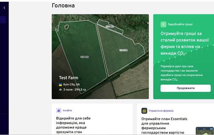Click the Головна page heading
This screenshot has width=214, height=135.
pos(63,6)
